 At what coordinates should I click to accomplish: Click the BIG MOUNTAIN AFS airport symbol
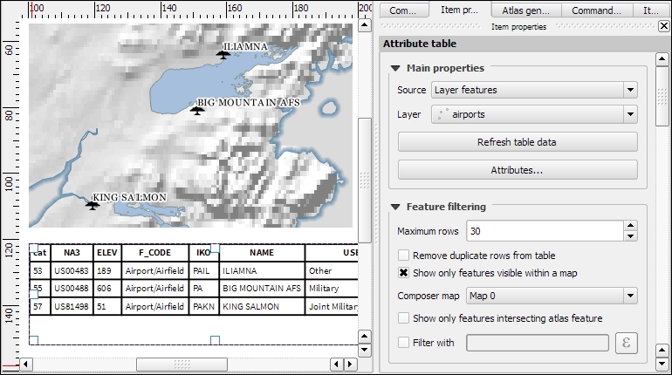tap(197, 111)
